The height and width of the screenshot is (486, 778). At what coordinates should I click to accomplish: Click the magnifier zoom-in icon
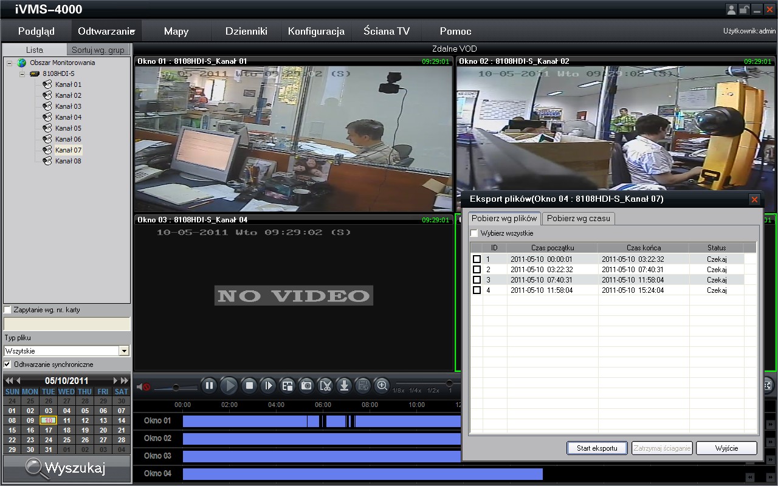pyautogui.click(x=382, y=385)
